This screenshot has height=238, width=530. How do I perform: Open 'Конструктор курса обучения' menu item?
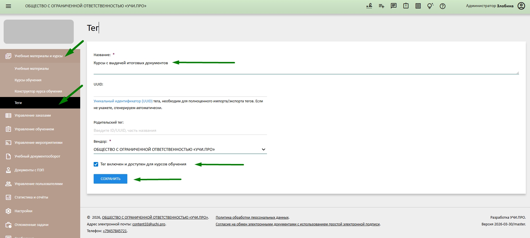coord(38,91)
